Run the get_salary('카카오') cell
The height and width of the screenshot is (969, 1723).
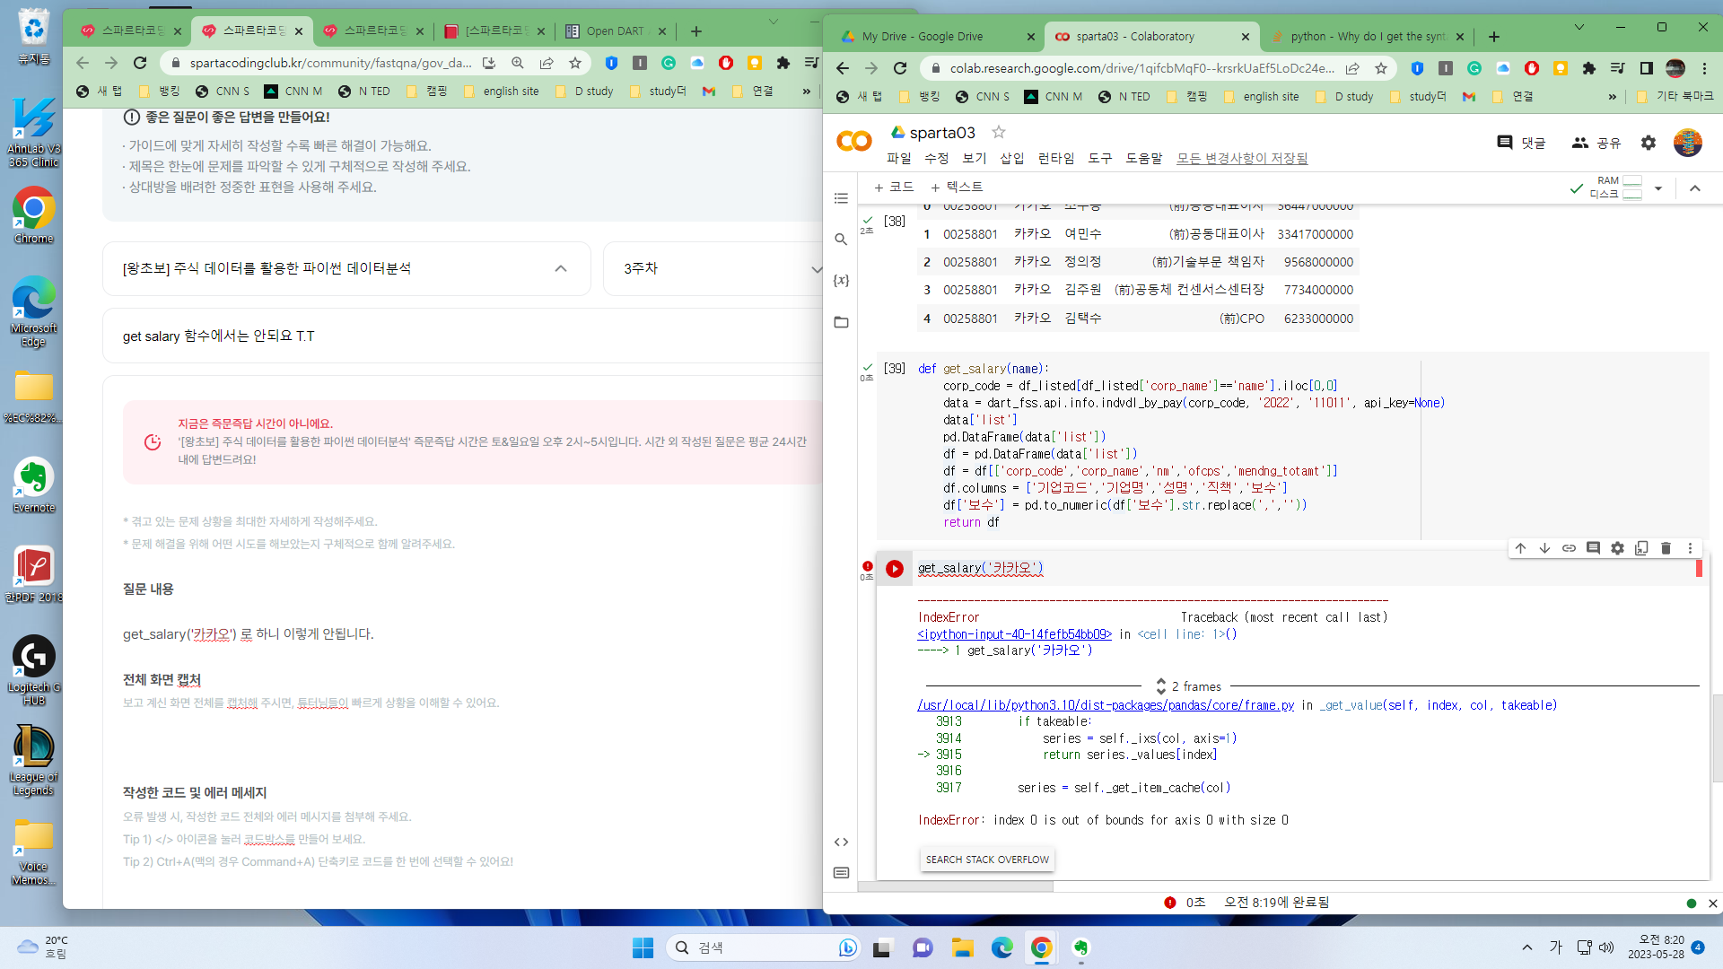coord(895,569)
